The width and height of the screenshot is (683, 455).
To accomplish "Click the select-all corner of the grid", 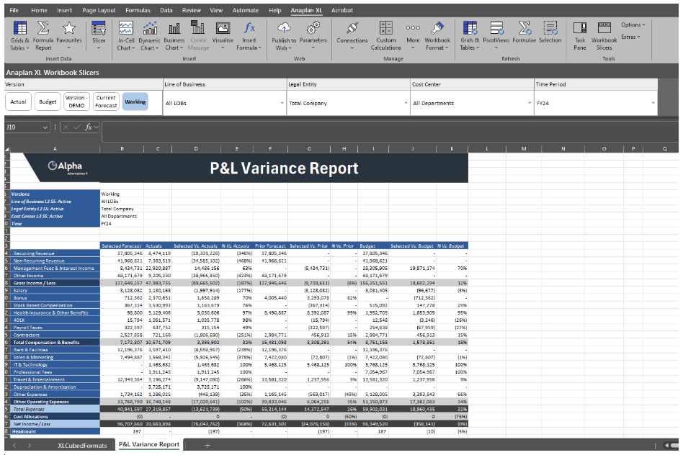I will coord(7,149).
